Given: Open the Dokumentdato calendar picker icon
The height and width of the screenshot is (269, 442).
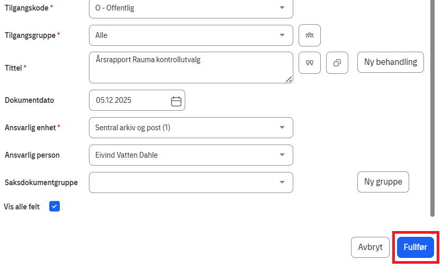Looking at the screenshot, I should pyautogui.click(x=176, y=101).
